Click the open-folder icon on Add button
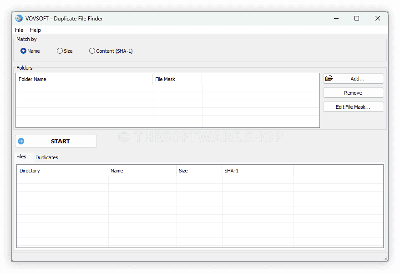Image resolution: width=400 pixels, height=273 pixels. pyautogui.click(x=329, y=78)
